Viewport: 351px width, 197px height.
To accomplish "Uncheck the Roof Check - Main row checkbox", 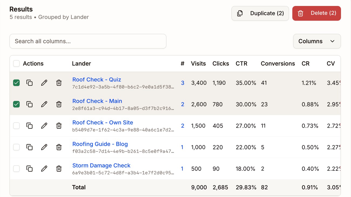I will coord(16,104).
